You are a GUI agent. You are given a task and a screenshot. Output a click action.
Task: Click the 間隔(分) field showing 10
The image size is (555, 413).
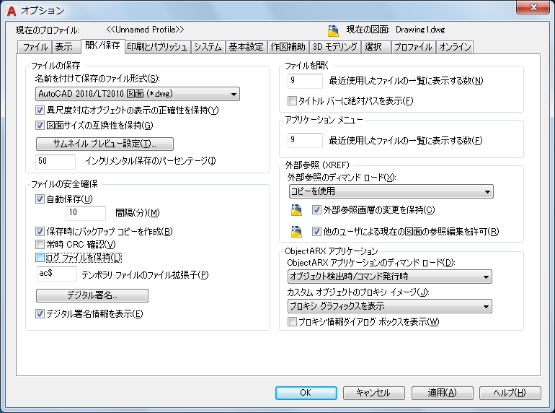point(86,213)
